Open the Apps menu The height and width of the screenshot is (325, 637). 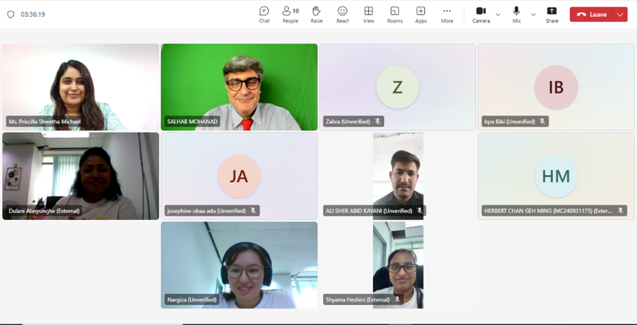click(421, 15)
